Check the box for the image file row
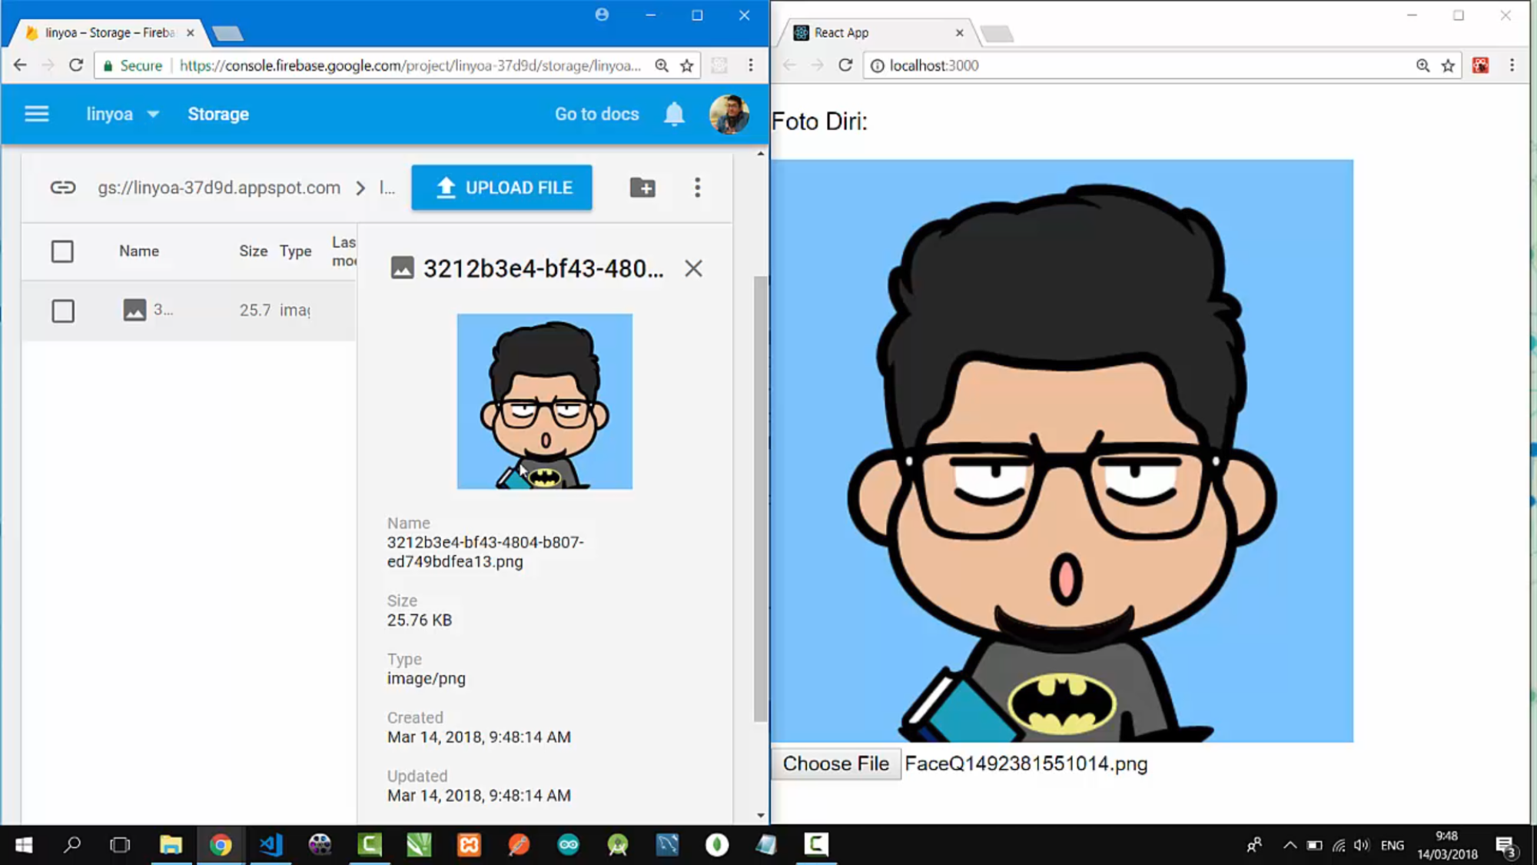Screen dimensions: 1537x865 [62, 311]
